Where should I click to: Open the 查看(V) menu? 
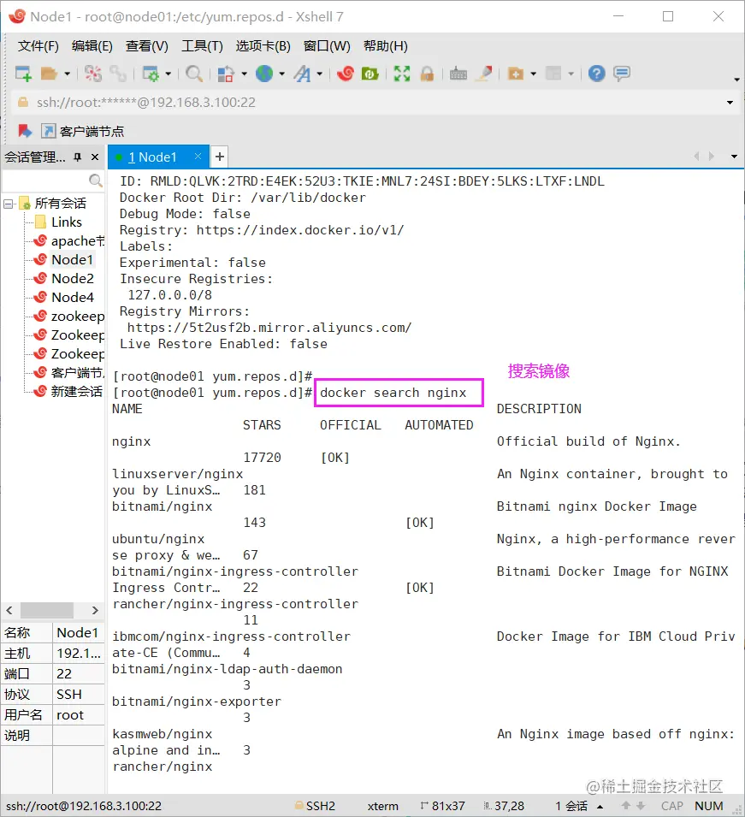pos(146,46)
